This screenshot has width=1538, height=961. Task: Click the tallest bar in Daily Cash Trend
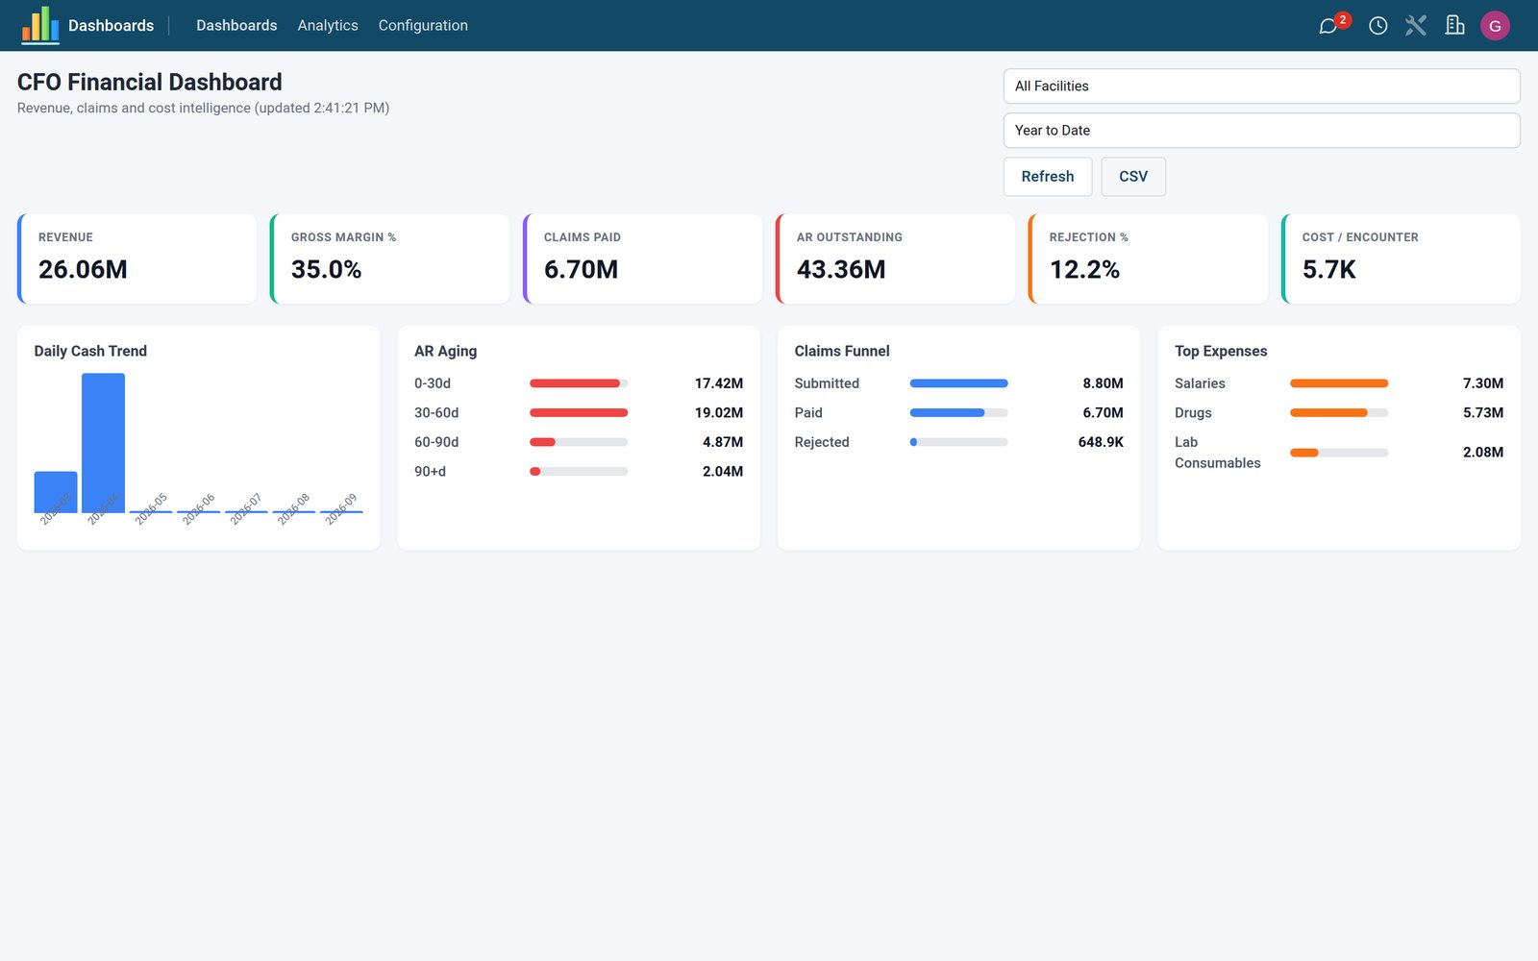click(x=103, y=443)
